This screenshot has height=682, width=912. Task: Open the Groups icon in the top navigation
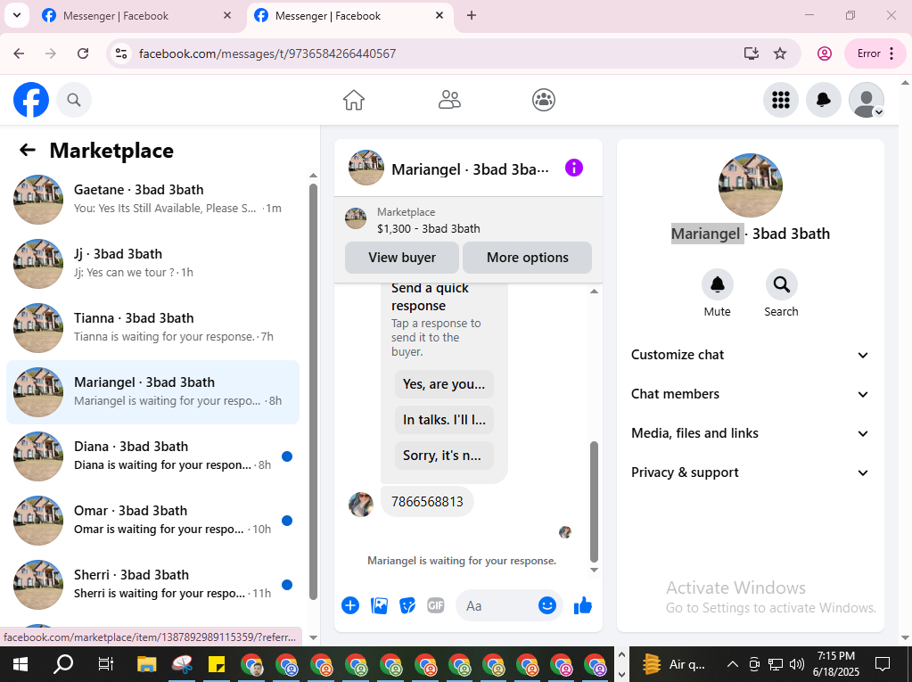544,100
